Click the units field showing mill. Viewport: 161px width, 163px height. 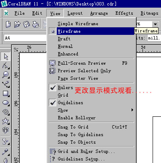pyautogui.click(x=154, y=38)
